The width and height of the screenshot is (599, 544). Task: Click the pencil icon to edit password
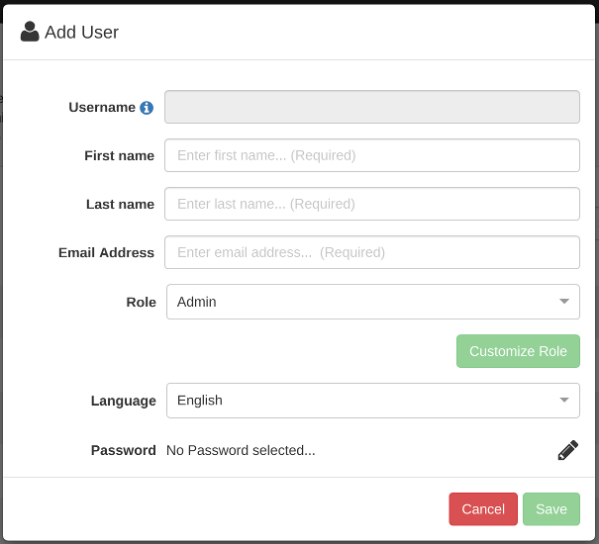[567, 450]
